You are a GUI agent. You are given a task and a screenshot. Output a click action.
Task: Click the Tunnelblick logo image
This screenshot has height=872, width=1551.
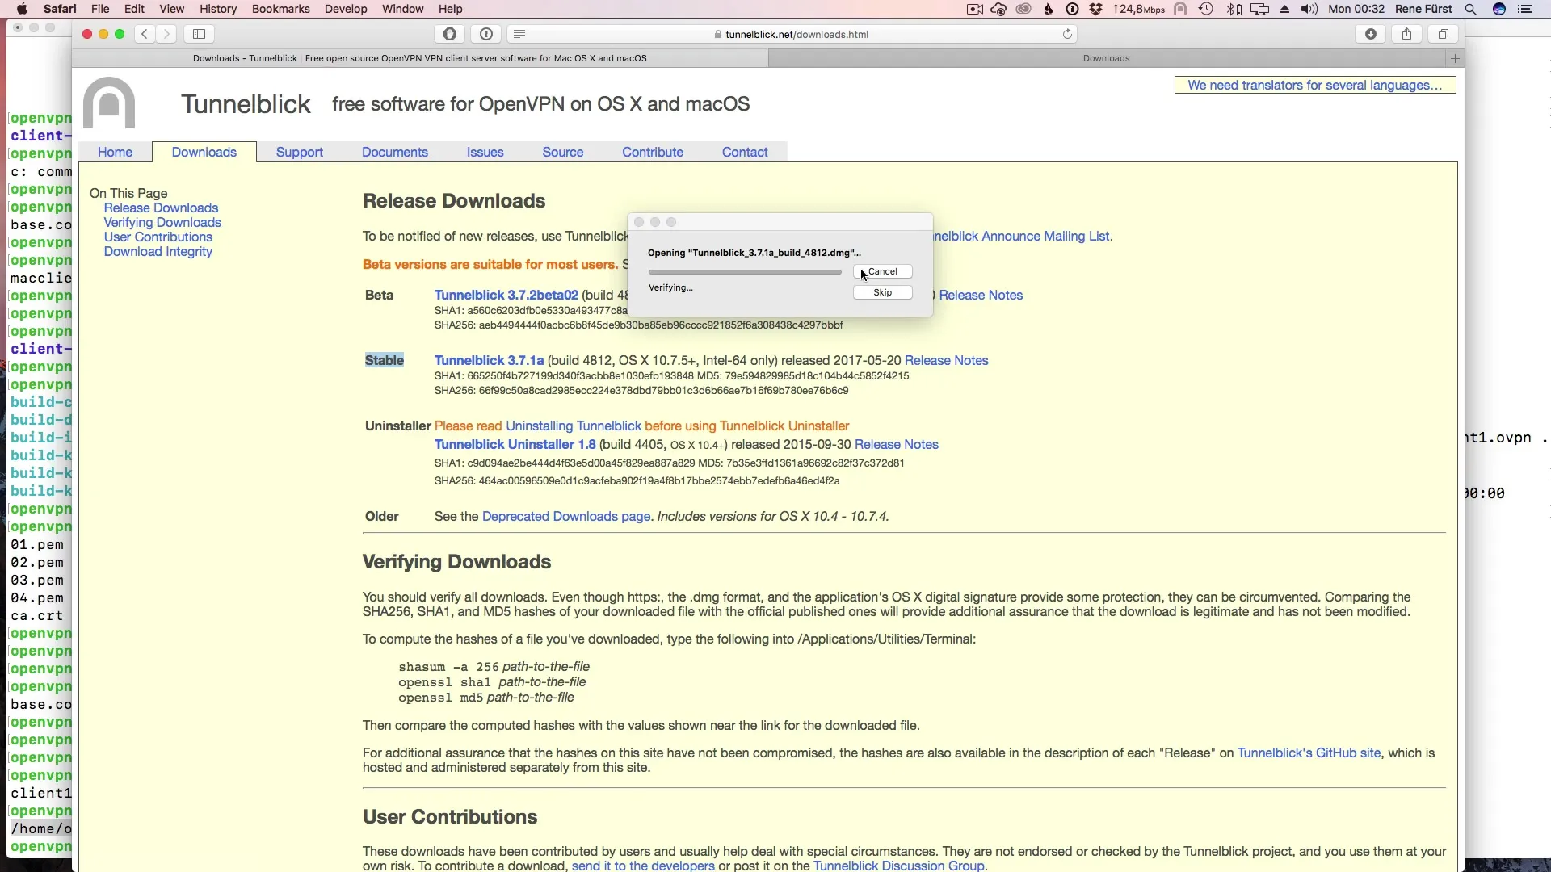coord(109,103)
